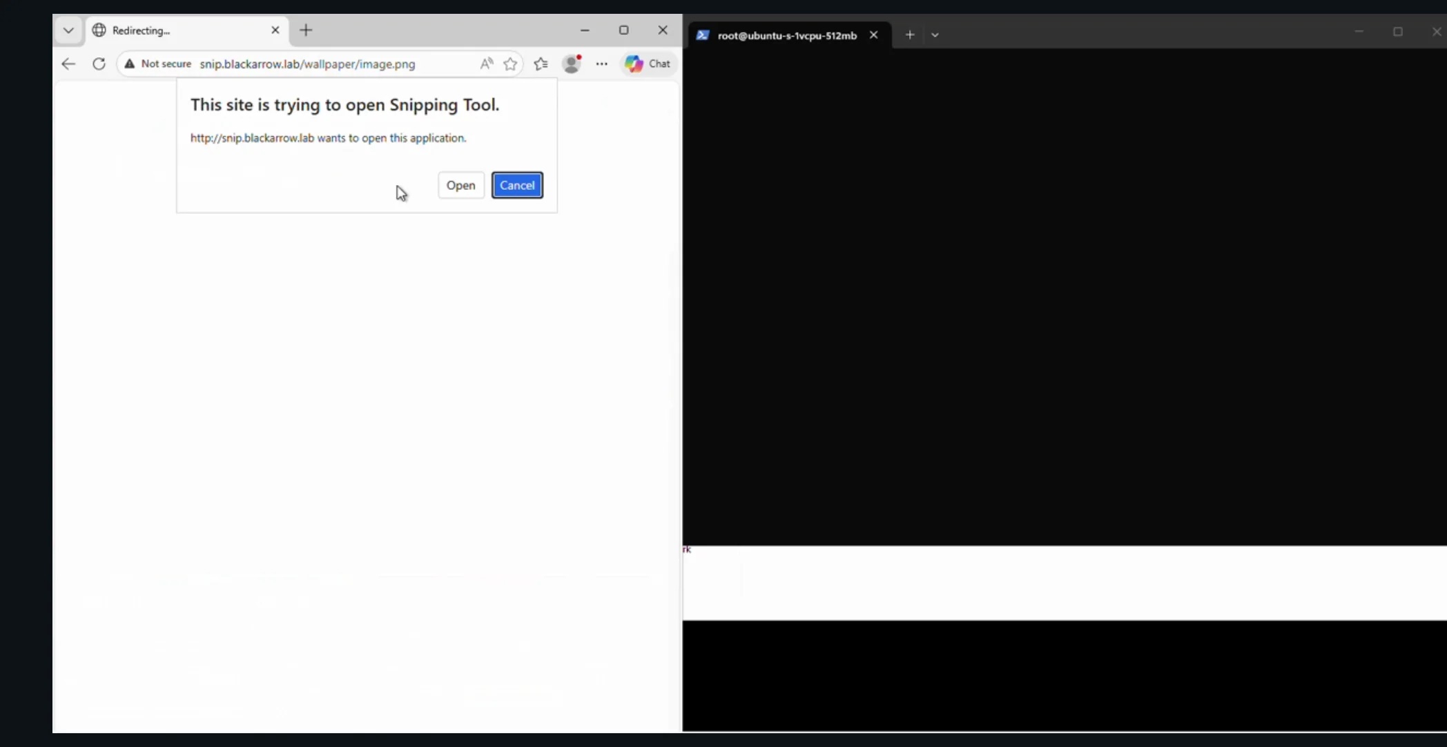Click the PowerShell icon on terminal tab
The image size is (1447, 747).
point(702,35)
